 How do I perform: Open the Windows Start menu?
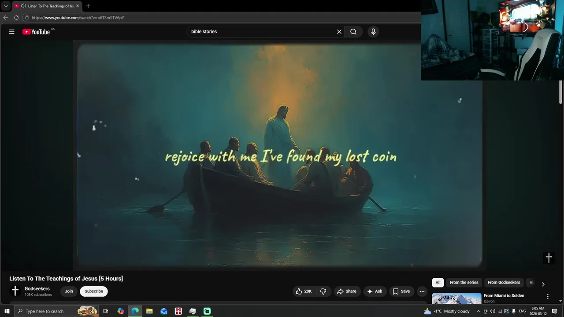pyautogui.click(x=7, y=311)
